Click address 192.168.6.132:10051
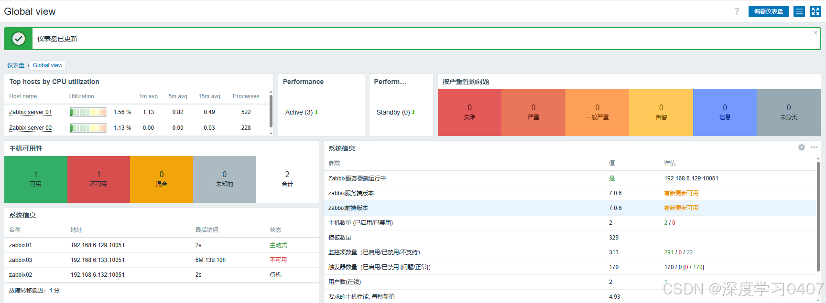This screenshot has height=303, width=826. (x=98, y=275)
